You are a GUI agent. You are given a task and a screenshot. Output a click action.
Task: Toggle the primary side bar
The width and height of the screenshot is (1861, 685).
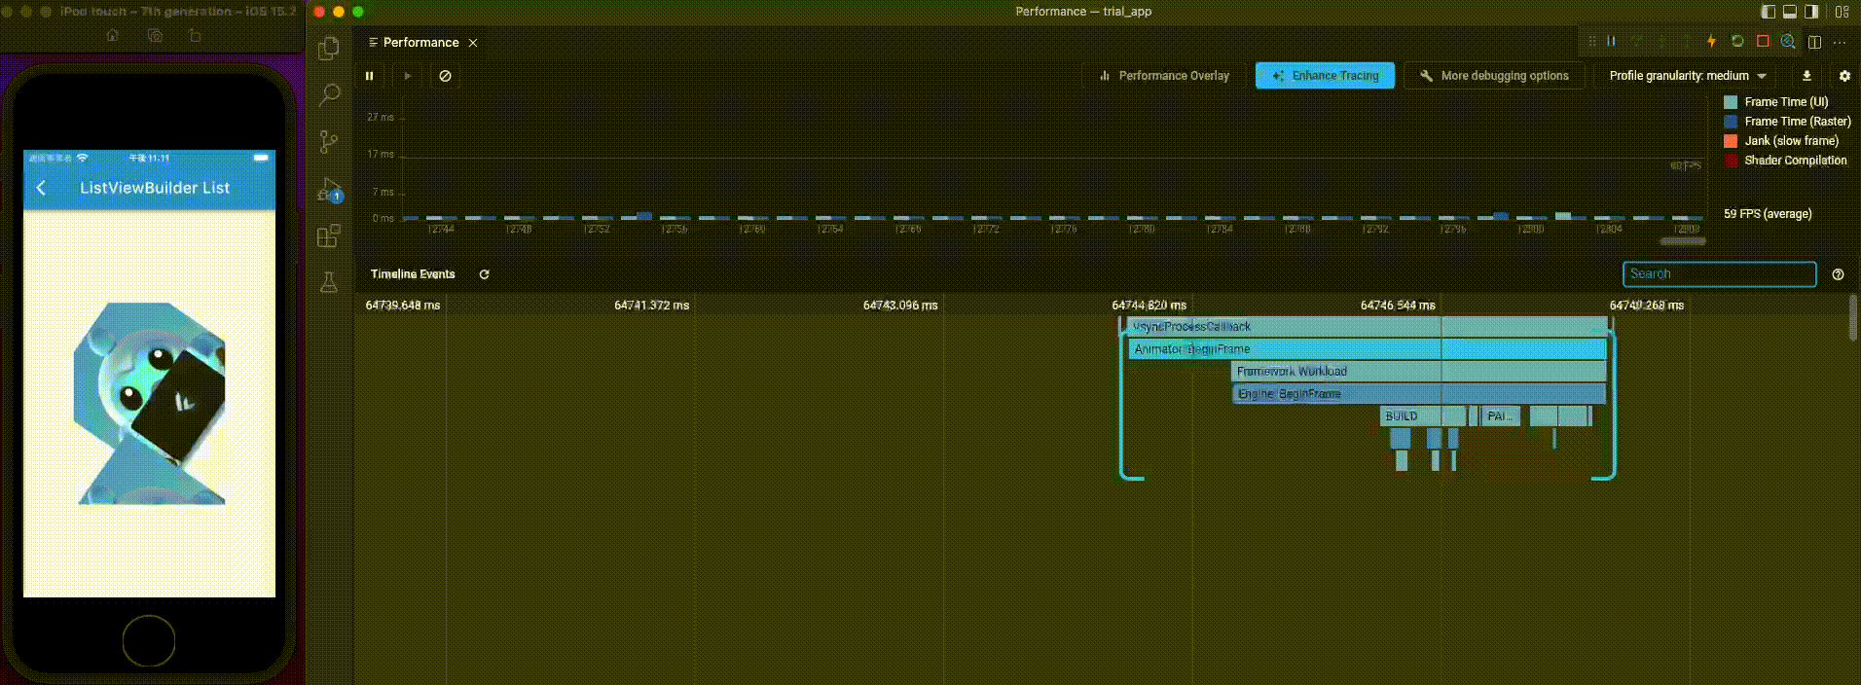pos(1769,12)
